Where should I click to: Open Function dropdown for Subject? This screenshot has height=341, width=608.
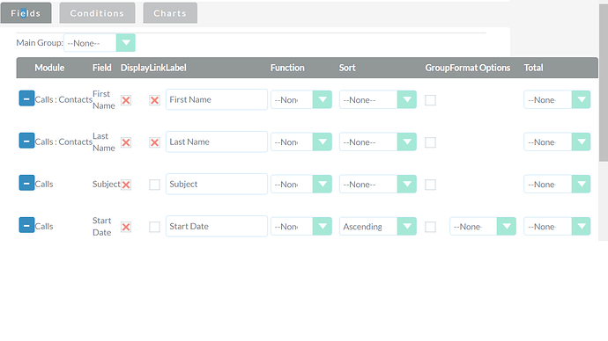pyautogui.click(x=301, y=184)
